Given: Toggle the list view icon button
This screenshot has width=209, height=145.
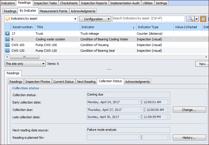Looking at the screenshot, I should (203, 19).
